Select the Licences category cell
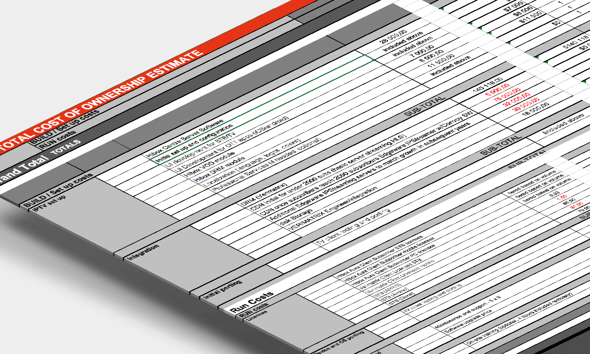Image resolution: width=590 pixels, height=354 pixels. click(257, 315)
